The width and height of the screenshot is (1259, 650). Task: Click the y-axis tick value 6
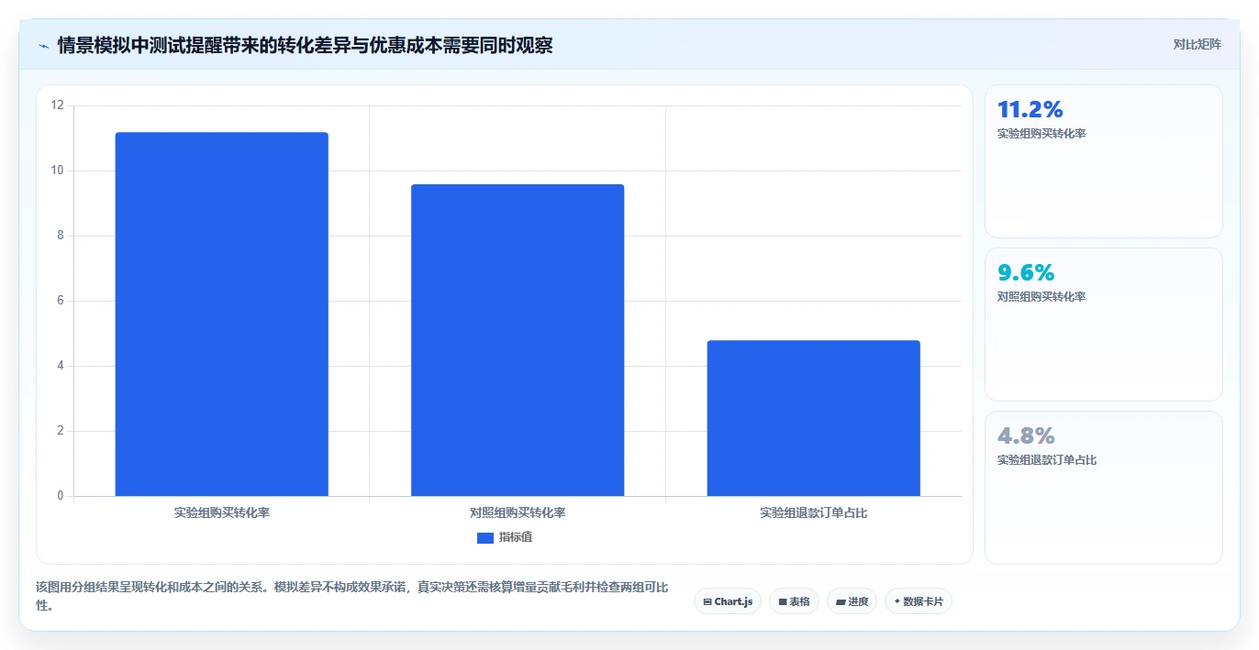click(61, 301)
